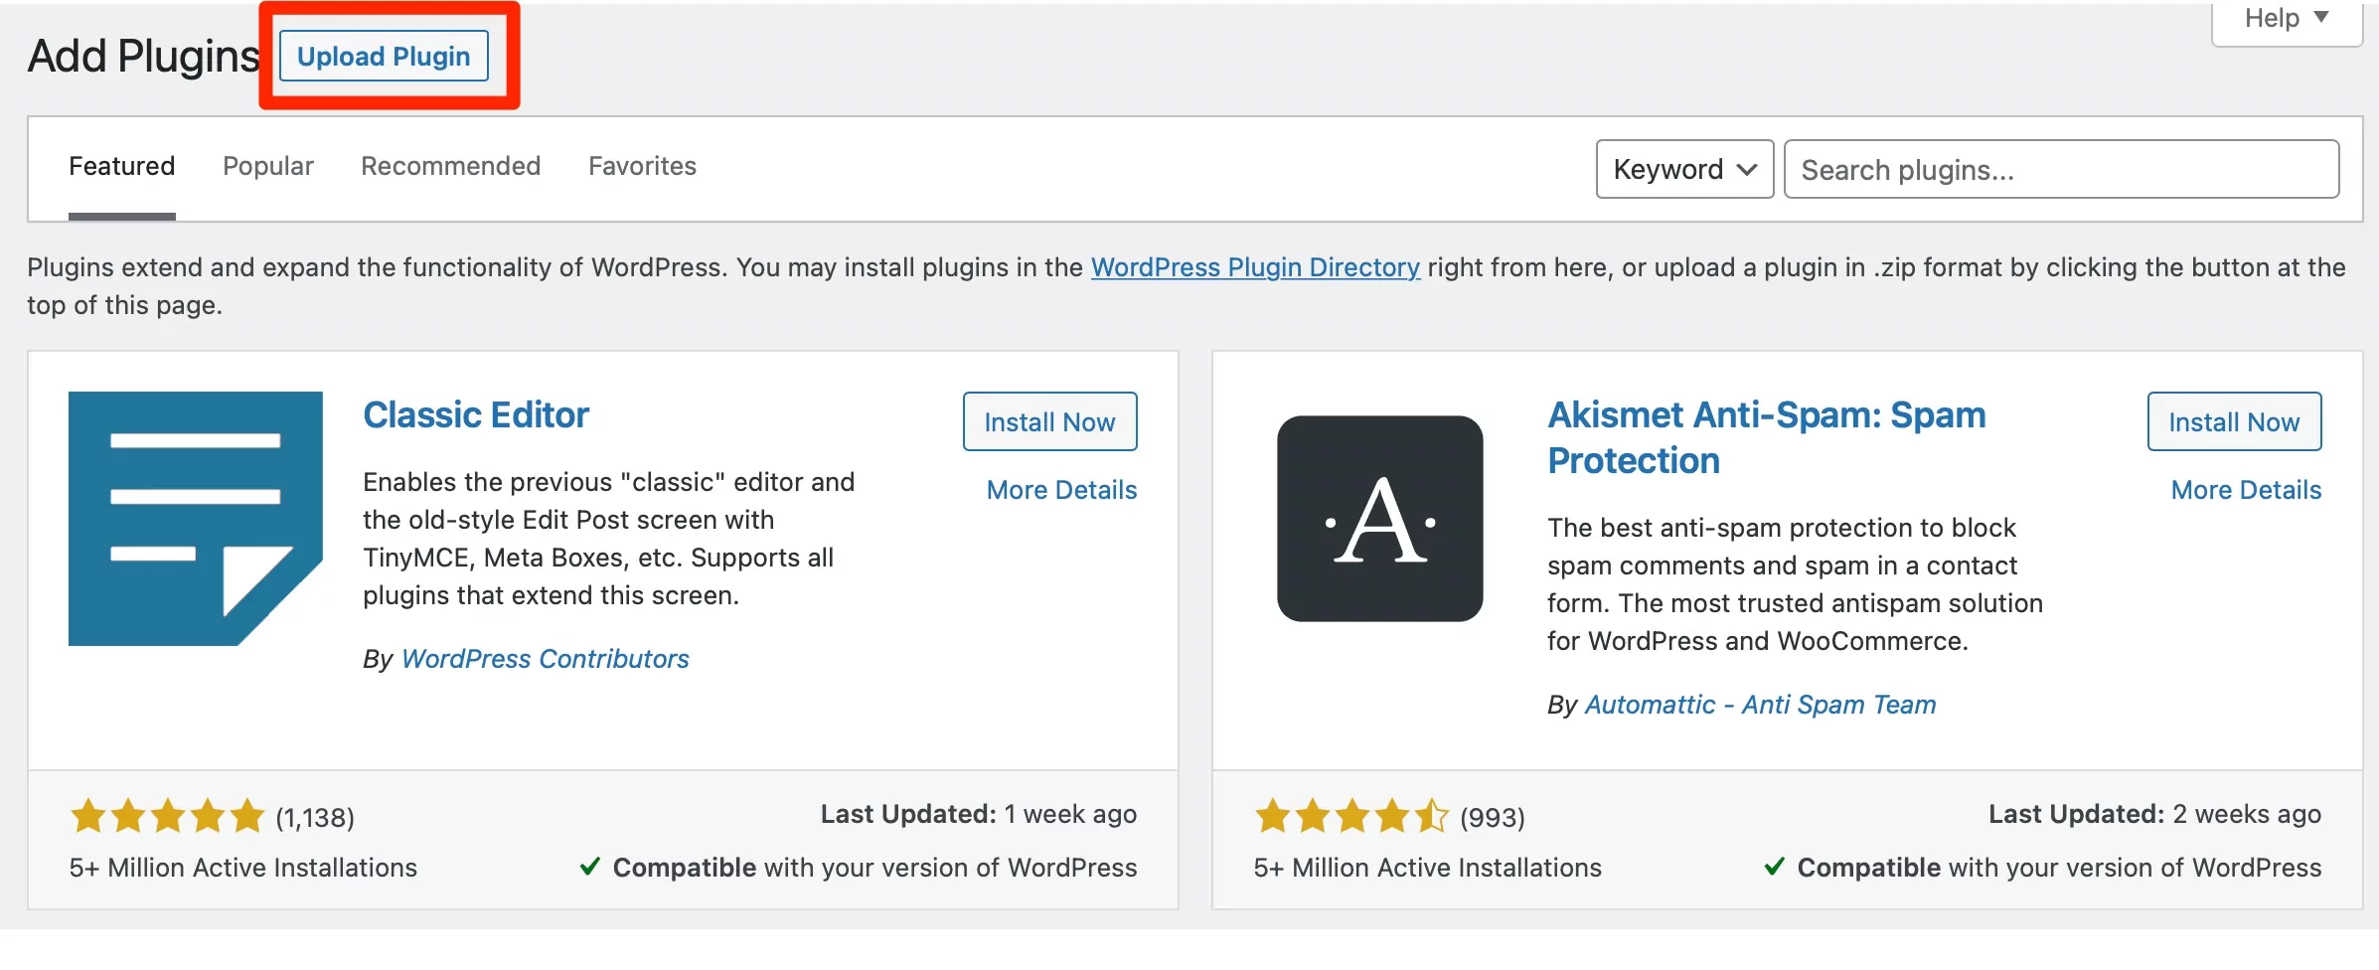Image resolution: width=2379 pixels, height=970 pixels.
Task: Switch to the Featured tab
Action: tap(121, 166)
